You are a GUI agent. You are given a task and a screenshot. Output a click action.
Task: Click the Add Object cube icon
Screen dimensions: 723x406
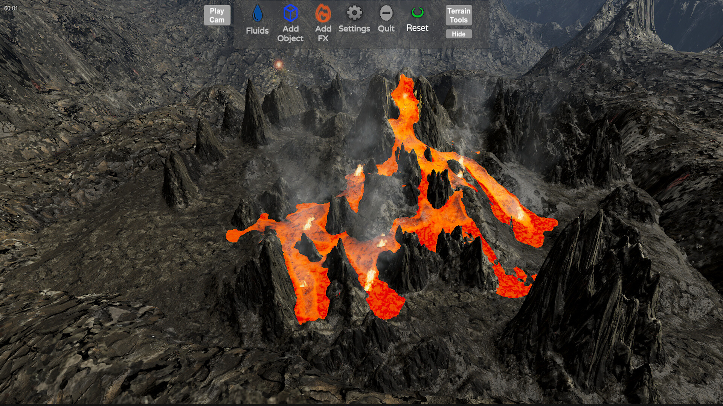click(x=290, y=13)
